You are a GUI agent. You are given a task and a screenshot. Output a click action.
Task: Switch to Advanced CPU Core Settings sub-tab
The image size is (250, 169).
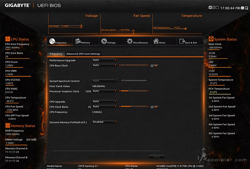pos(83,54)
